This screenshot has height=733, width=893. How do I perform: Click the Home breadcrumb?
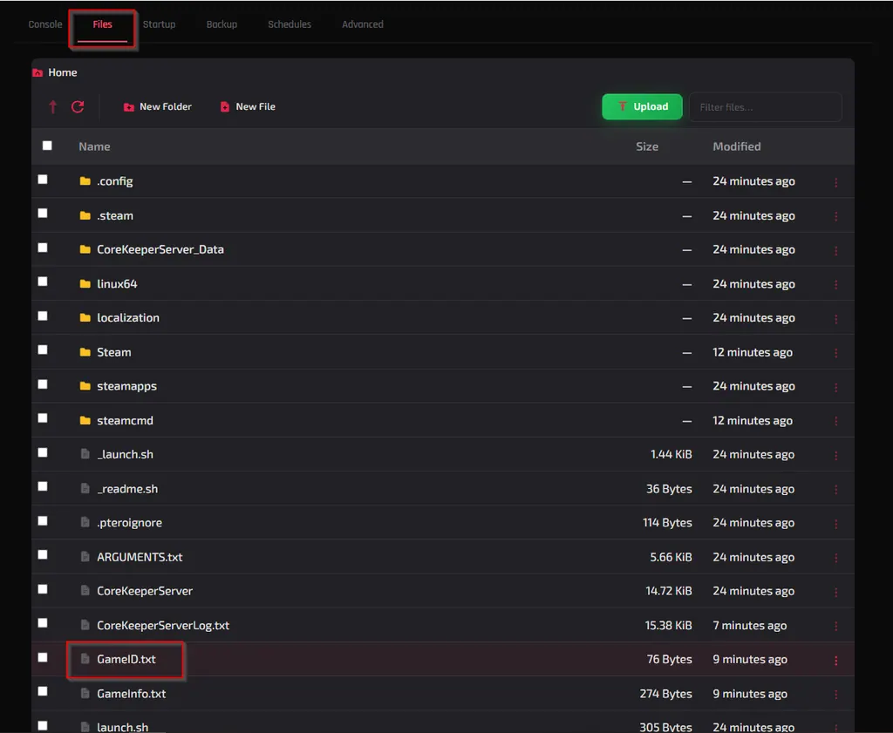pyautogui.click(x=63, y=72)
